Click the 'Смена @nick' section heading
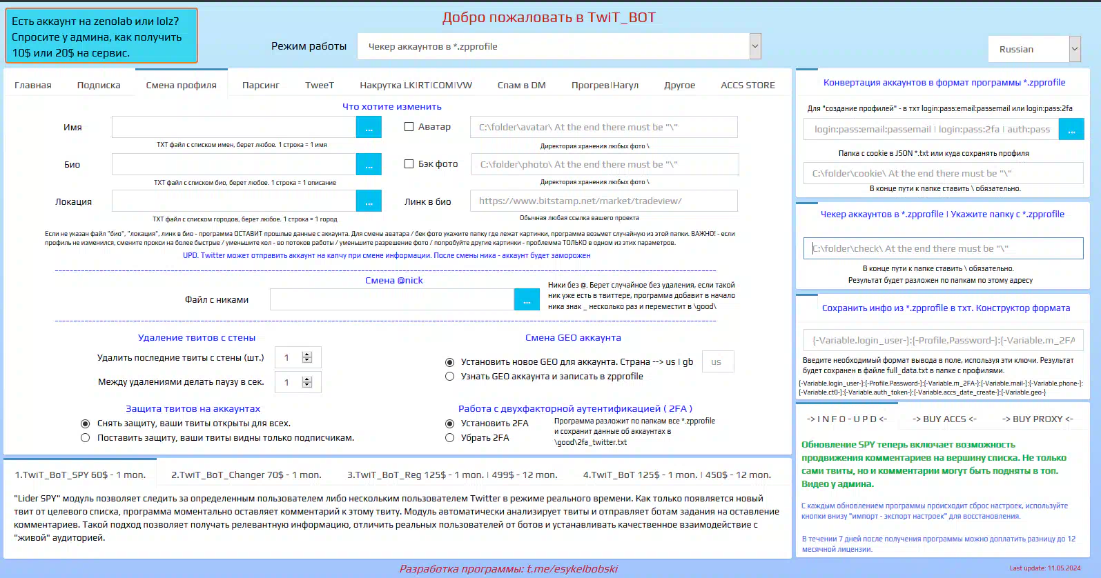Viewport: 1101px width, 578px height. [394, 280]
